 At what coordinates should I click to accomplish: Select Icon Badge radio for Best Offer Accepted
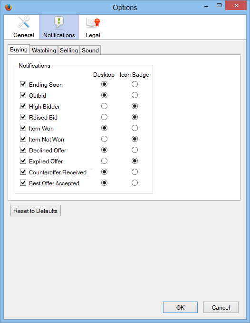coord(135,183)
